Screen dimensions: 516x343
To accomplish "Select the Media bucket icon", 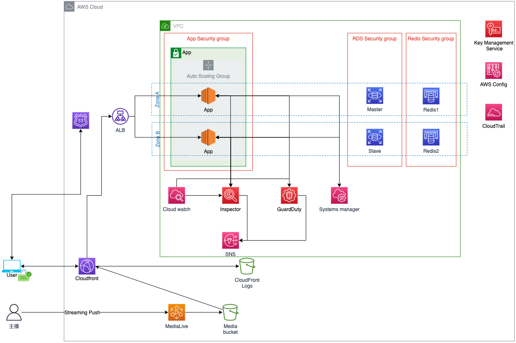I will [230, 312].
